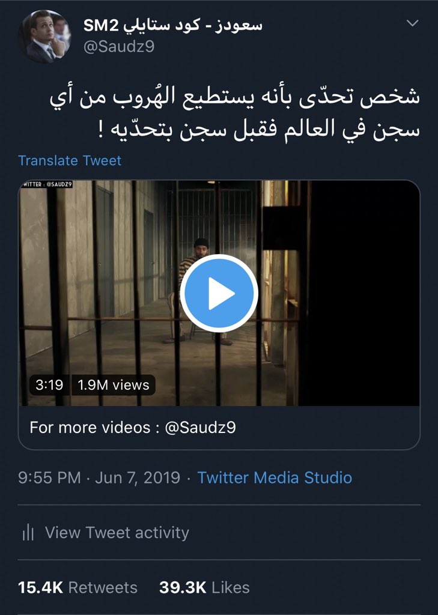Image resolution: width=438 pixels, height=615 pixels.
Task: Play the prison escape video
Action: click(219, 293)
